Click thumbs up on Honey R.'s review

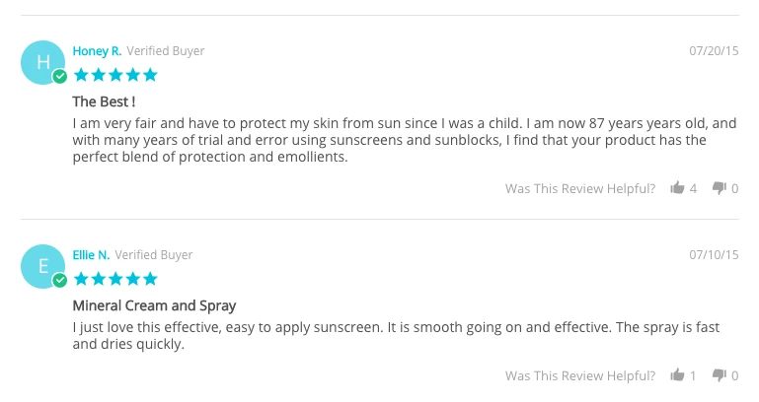tap(677, 188)
